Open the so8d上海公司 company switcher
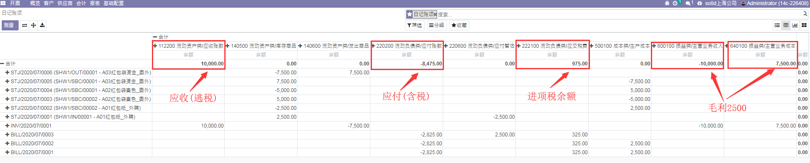This screenshot has height=163, width=810. point(721,3)
